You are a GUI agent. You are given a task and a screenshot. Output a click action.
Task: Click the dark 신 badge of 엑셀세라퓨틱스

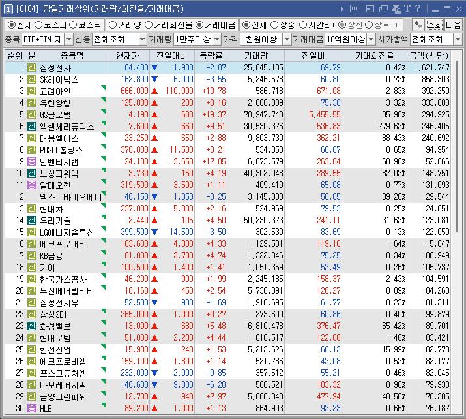pos(32,126)
